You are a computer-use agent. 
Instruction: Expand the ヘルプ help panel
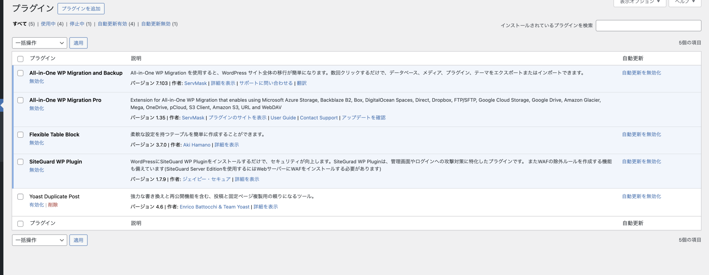[x=685, y=2]
